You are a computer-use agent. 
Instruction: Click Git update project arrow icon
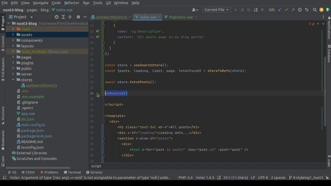(x=280, y=10)
